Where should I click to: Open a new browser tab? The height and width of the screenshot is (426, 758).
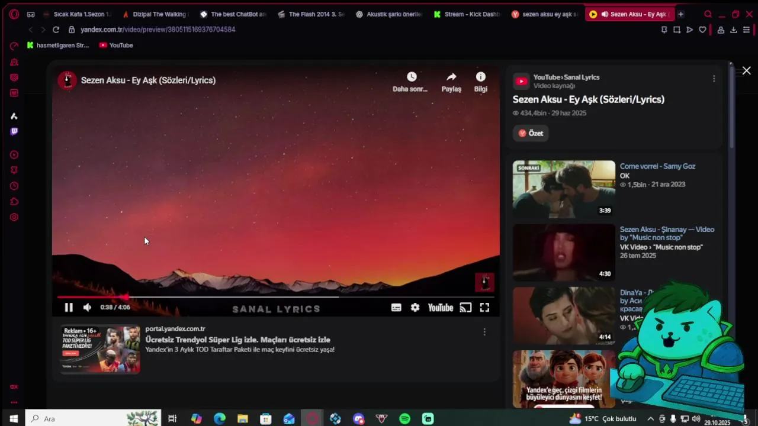[x=680, y=14]
